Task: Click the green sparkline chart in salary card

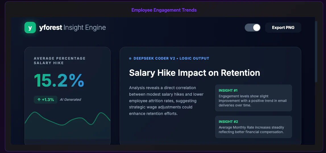Action: pos(67,125)
